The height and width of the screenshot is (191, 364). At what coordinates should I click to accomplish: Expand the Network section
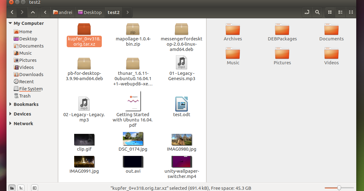click(10, 123)
